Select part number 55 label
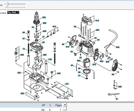The height and width of the screenshot is (111, 134). (98, 40)
